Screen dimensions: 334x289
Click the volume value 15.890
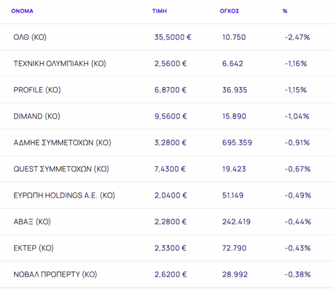[234, 116]
